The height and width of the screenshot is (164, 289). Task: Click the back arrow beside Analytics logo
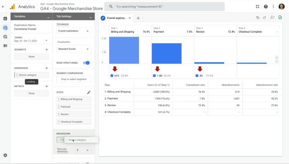coord(3,7)
